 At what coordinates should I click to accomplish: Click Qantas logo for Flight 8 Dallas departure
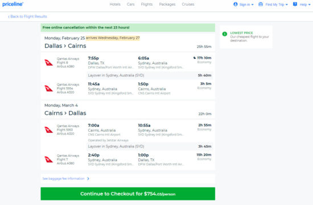point(48,63)
